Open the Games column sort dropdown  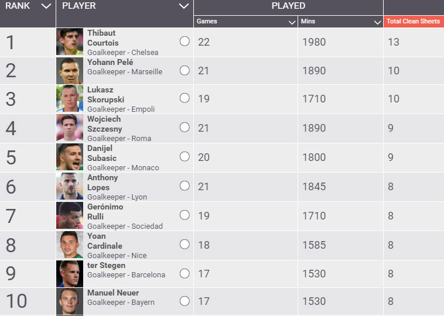tap(292, 22)
